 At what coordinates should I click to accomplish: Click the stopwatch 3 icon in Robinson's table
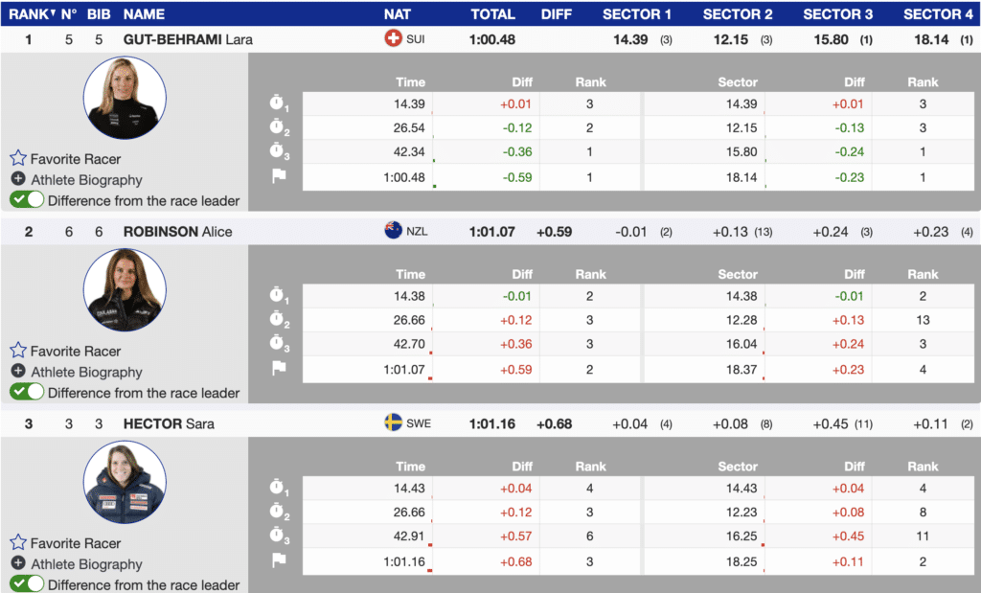click(x=279, y=343)
